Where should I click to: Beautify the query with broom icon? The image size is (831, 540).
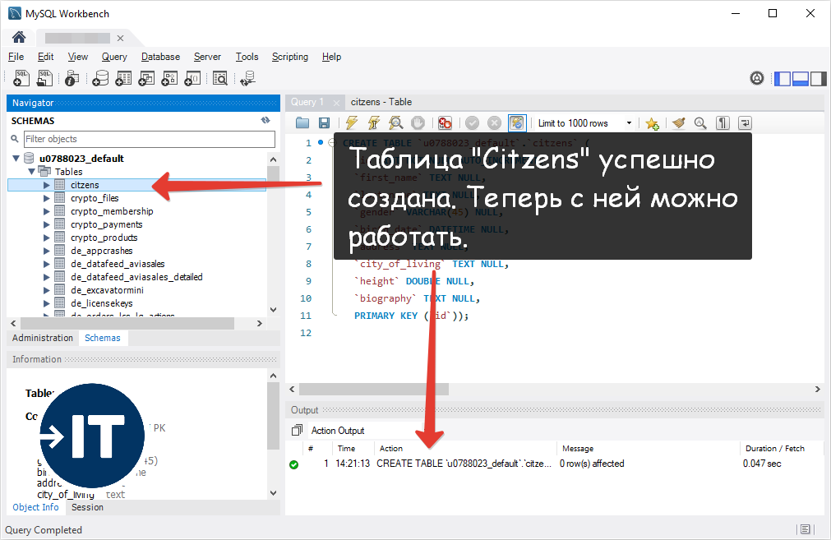point(678,123)
